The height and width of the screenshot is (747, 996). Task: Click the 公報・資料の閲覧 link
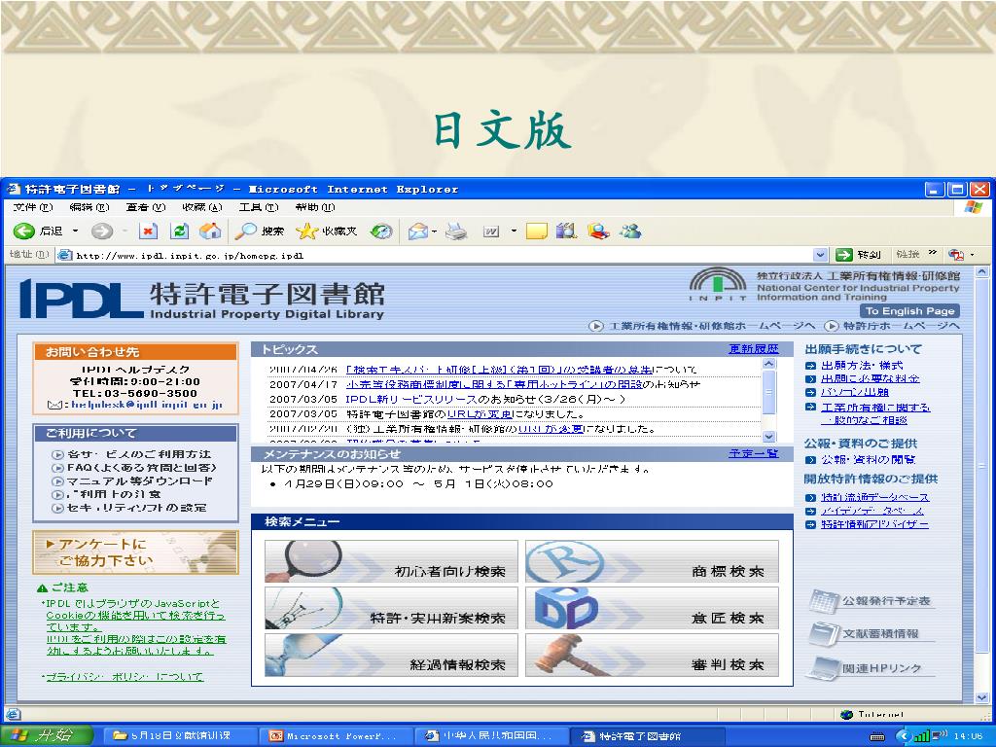[868, 460]
